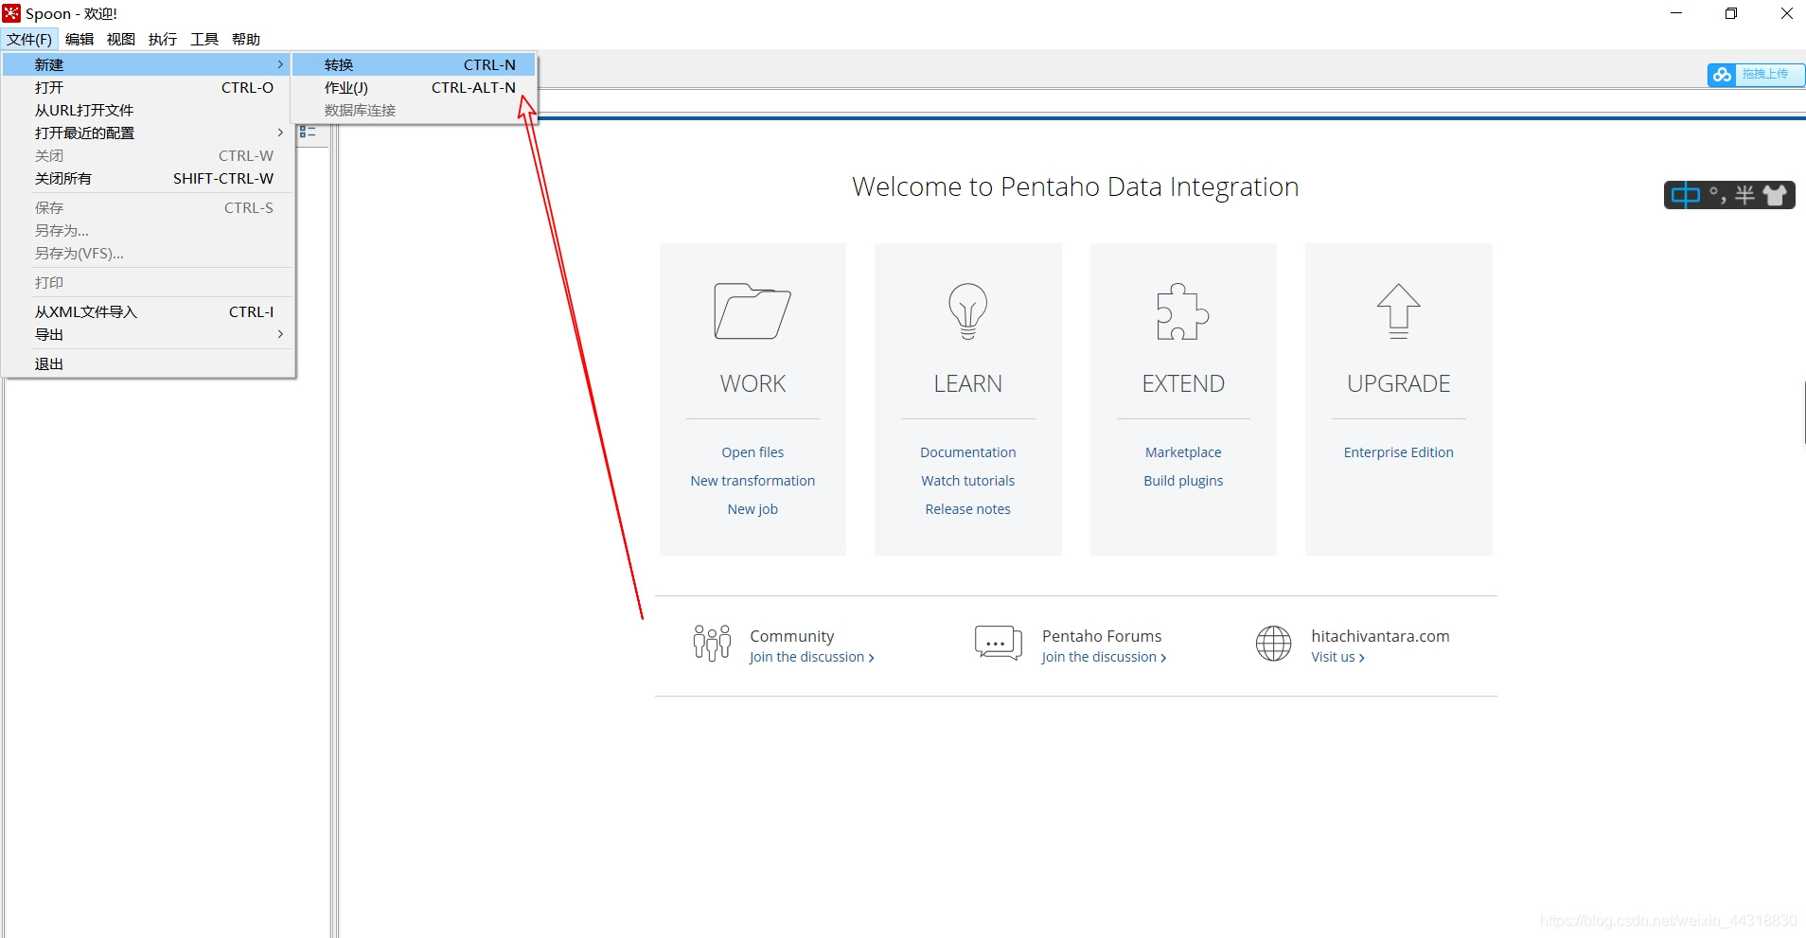Viewport: 1806px width, 938px height.
Task: Click the EXTEND puzzle piece icon
Action: click(x=1182, y=310)
